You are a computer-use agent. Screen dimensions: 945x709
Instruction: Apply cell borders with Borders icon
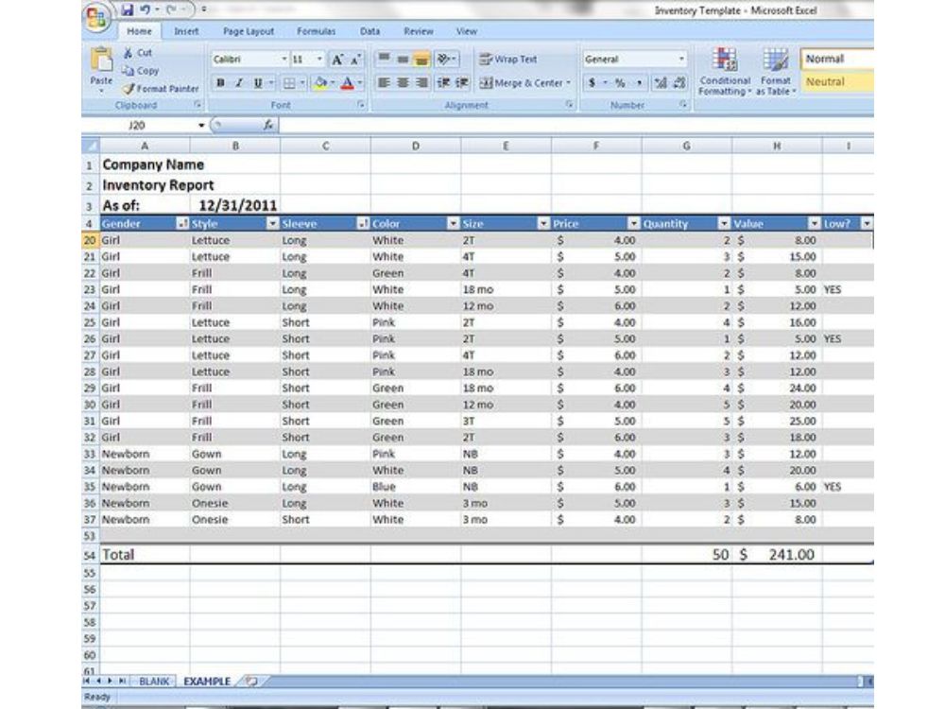(290, 83)
